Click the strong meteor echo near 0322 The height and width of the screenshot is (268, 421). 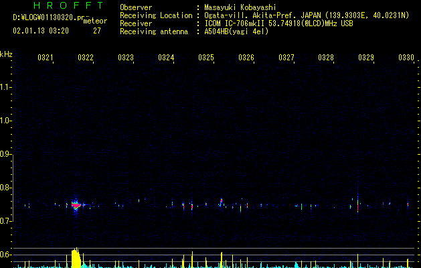76,205
